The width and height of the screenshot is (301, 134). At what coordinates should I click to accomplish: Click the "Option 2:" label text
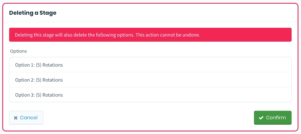point(25,80)
